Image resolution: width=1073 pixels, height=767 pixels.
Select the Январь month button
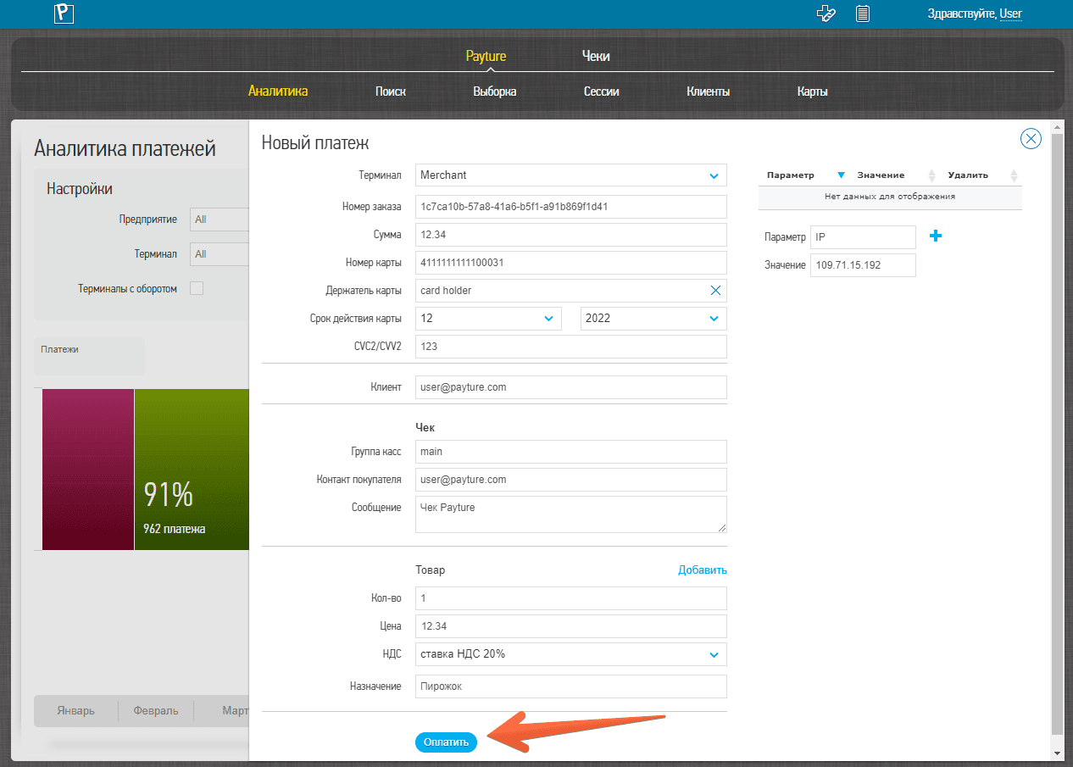click(76, 711)
